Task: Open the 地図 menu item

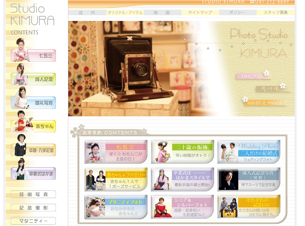Action: (162, 13)
